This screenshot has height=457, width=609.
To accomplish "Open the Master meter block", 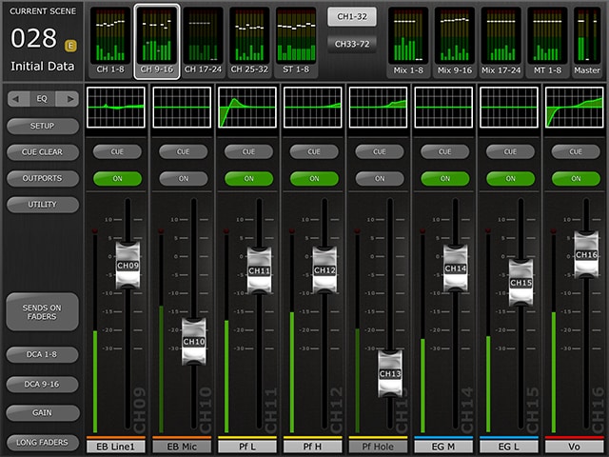I will tap(586, 40).
